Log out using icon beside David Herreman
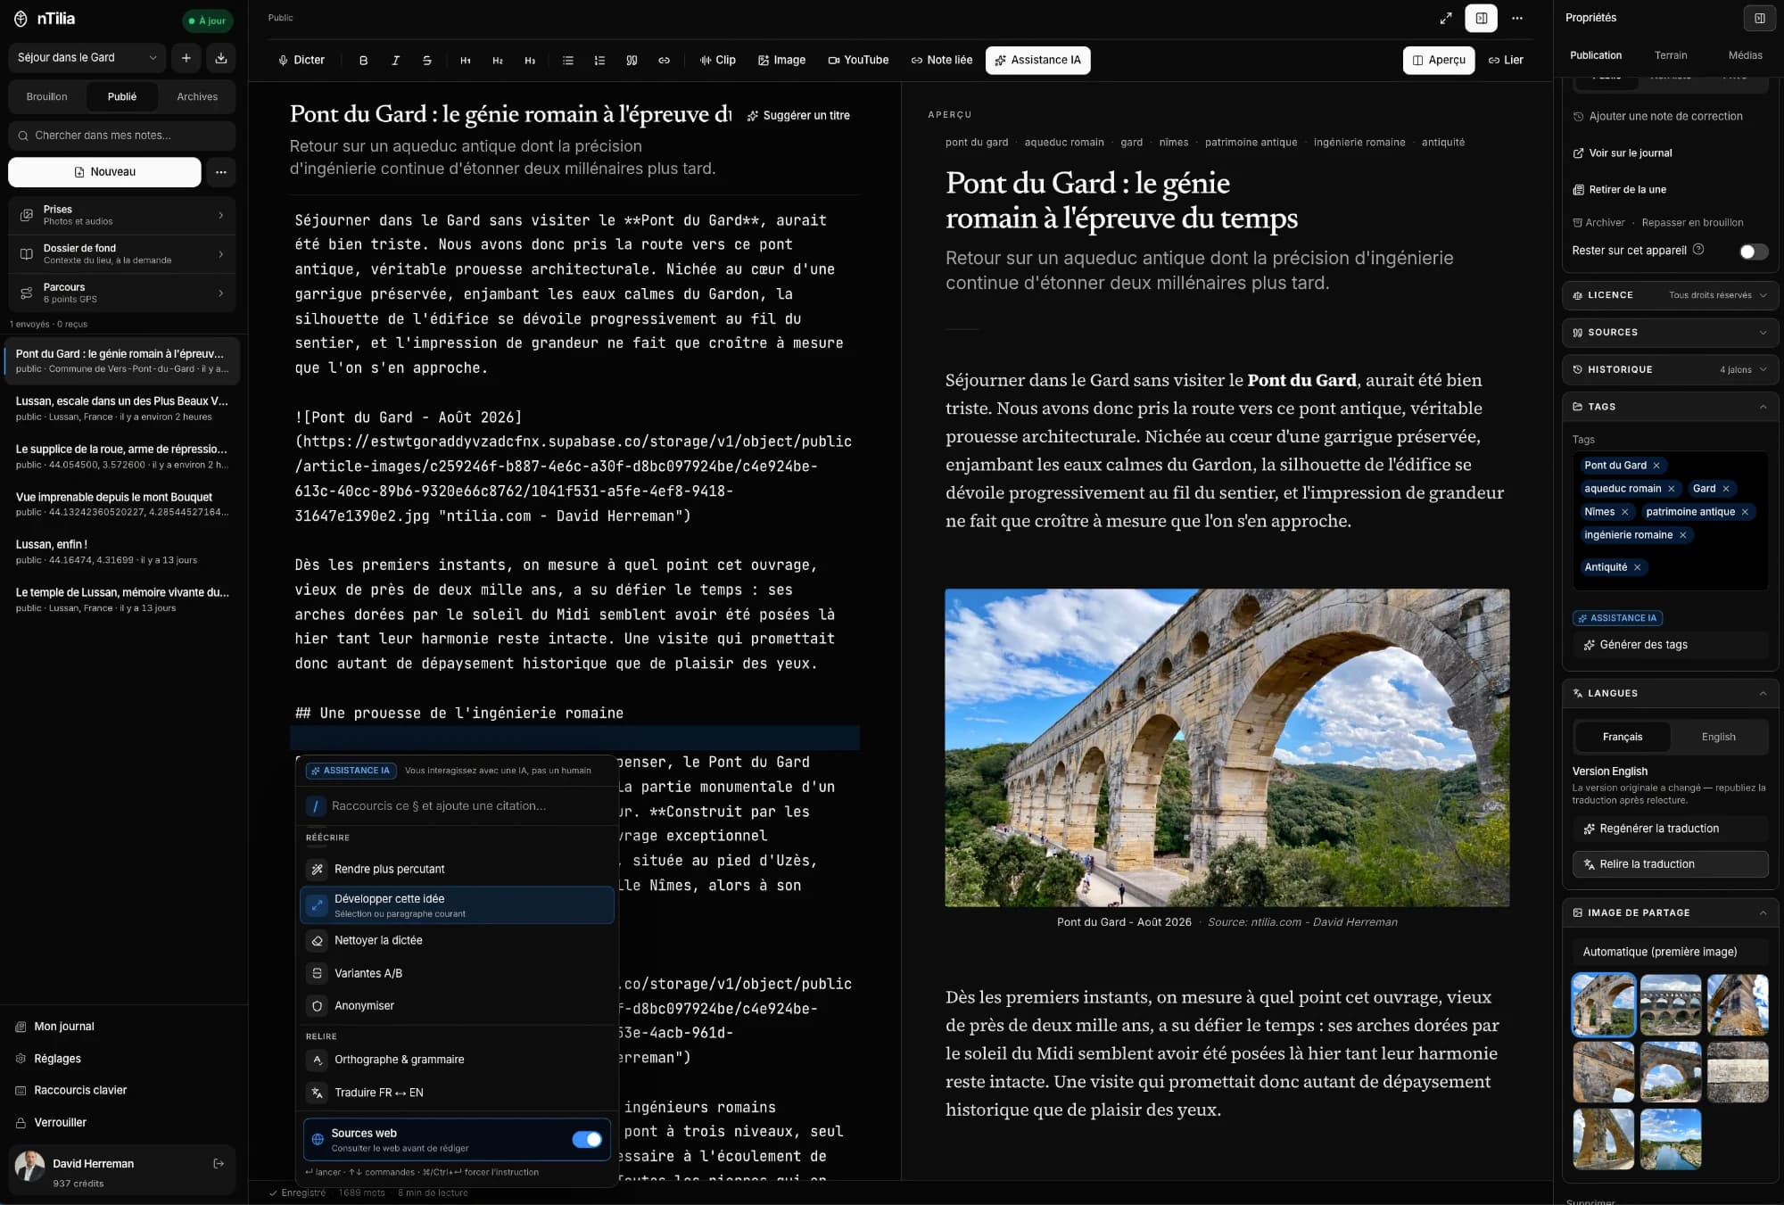This screenshot has height=1205, width=1784. (x=219, y=1163)
